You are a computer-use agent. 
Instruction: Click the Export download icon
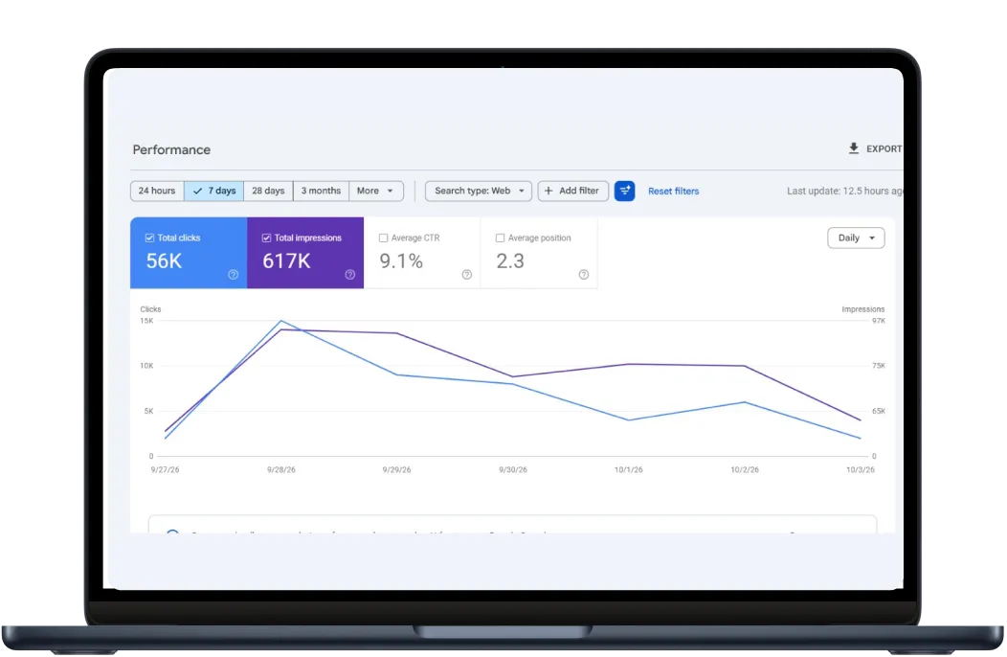[x=853, y=148]
